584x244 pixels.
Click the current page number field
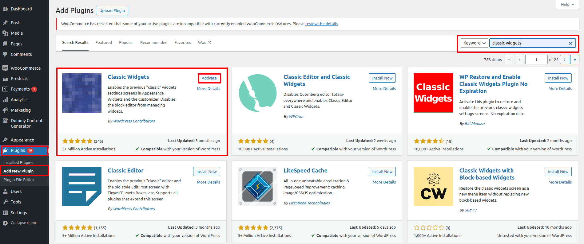(536, 60)
